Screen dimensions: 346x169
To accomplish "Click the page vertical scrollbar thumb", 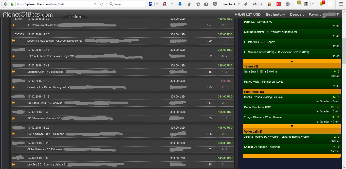I will click(344, 51).
